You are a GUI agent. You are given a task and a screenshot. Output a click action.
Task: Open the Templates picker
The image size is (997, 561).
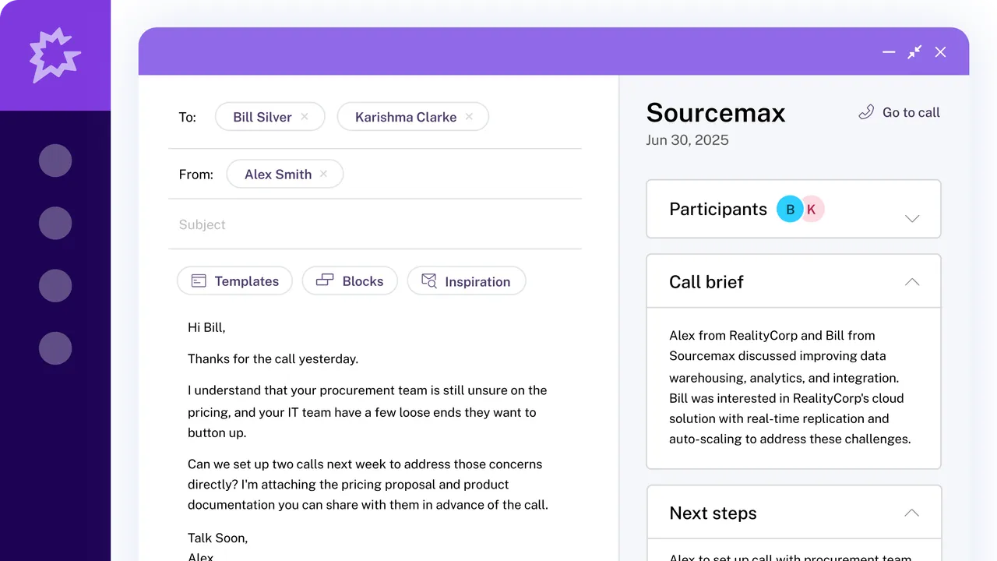tap(234, 281)
